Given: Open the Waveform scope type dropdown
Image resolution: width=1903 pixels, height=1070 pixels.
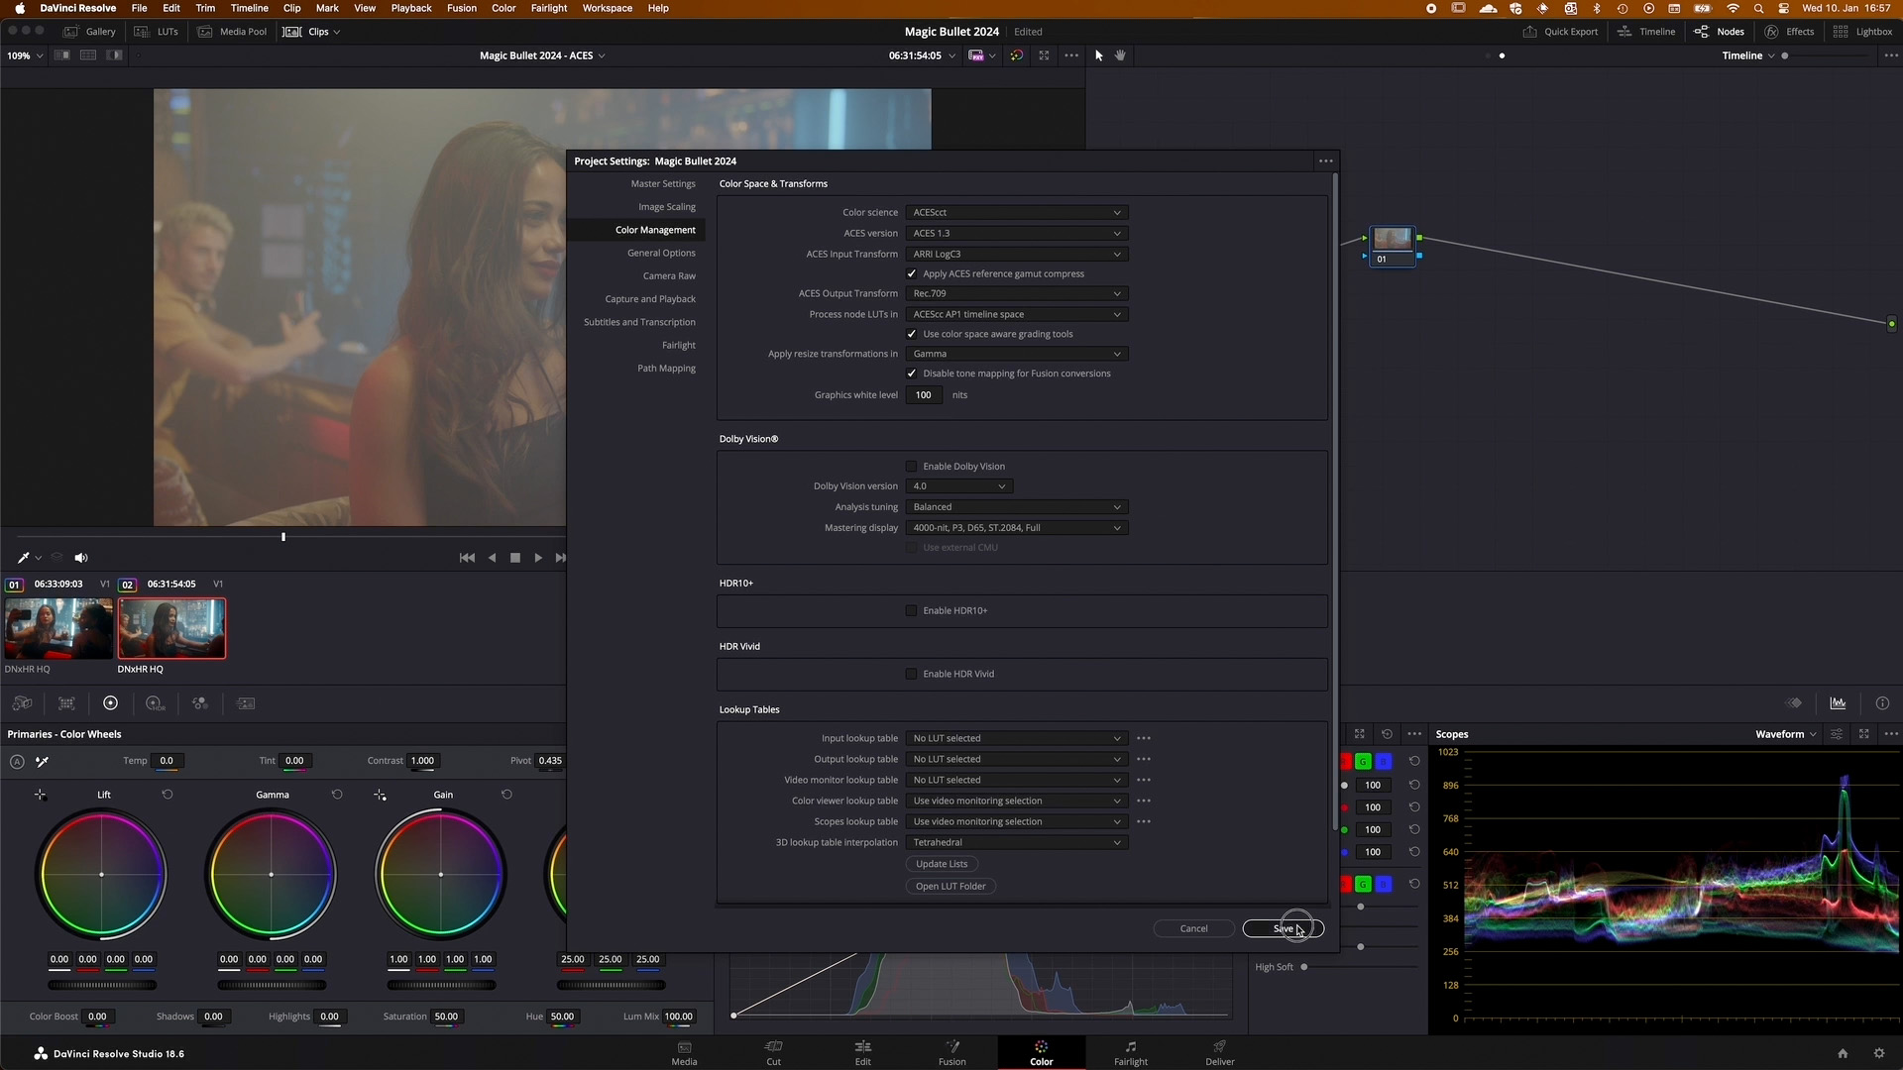Looking at the screenshot, I should pyautogui.click(x=1785, y=734).
